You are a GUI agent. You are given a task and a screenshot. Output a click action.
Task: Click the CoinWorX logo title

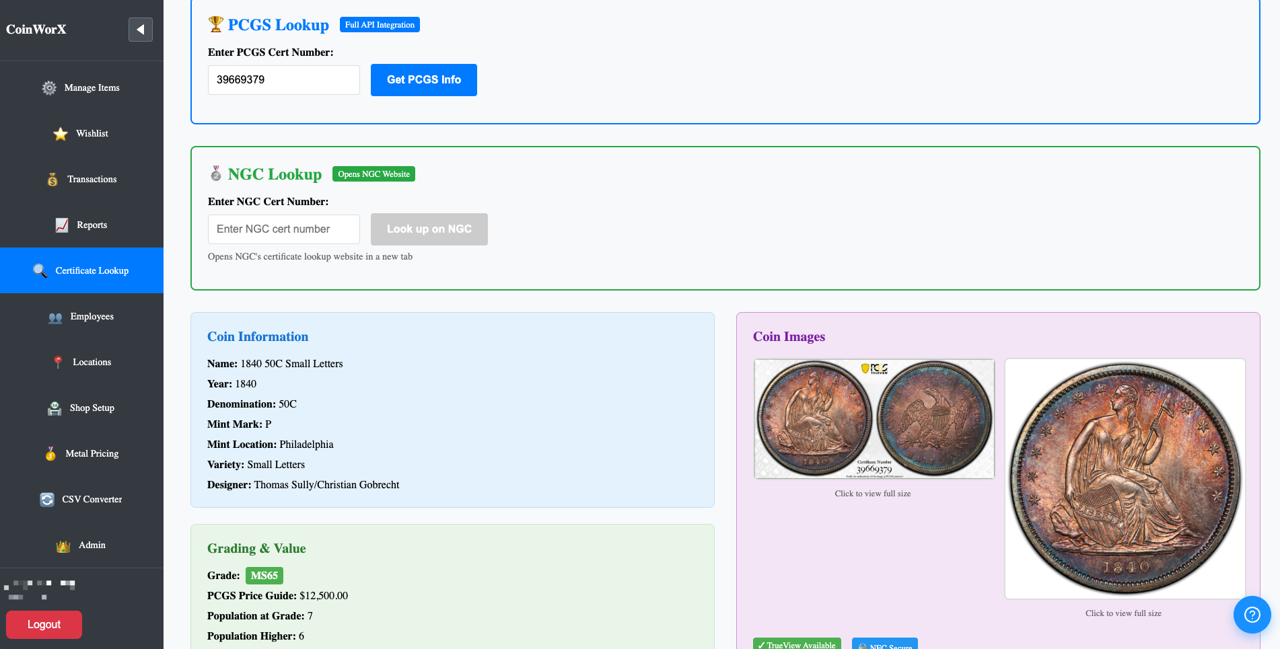tap(36, 30)
